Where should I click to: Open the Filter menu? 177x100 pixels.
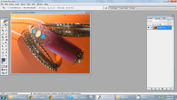pos(28,4)
